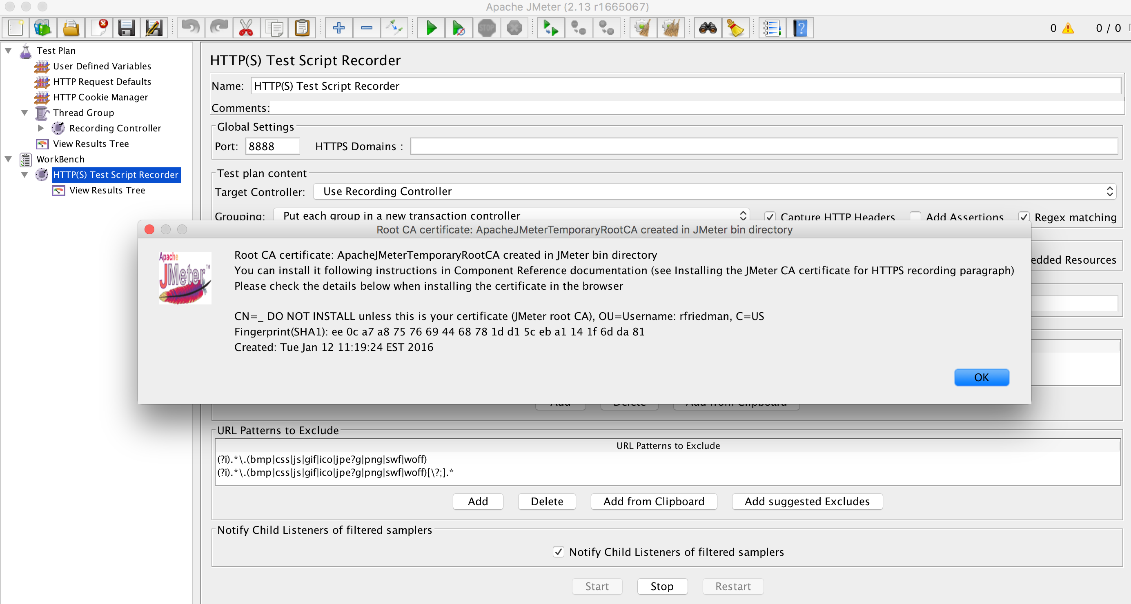Open Help with question mark icon
Screen dimensions: 1131x604
point(800,28)
